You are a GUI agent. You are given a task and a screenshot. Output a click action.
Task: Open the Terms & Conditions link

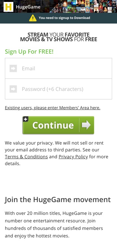(x=26, y=157)
